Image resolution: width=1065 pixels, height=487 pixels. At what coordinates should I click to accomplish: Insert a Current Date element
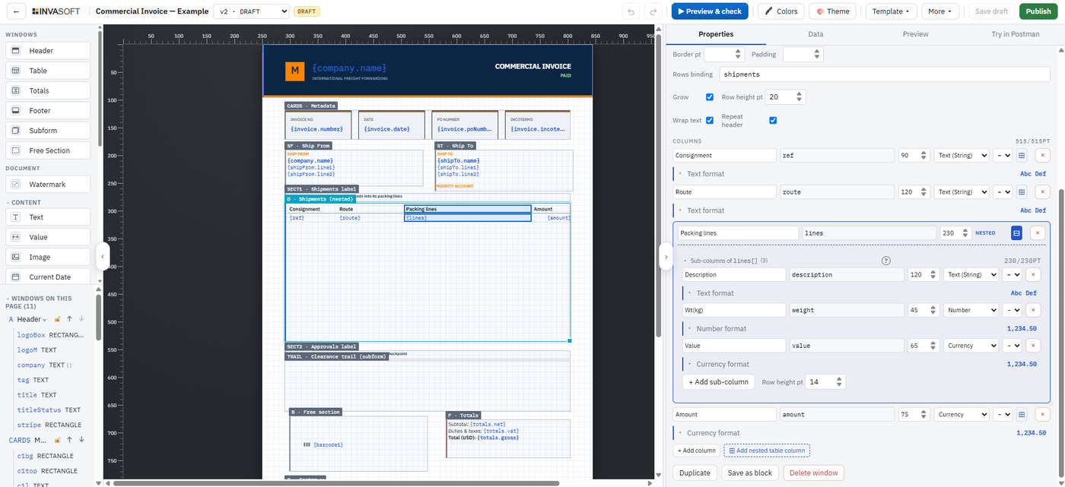(x=48, y=277)
